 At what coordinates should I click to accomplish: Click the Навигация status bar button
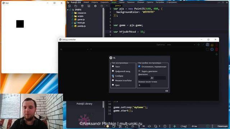click(223, 126)
